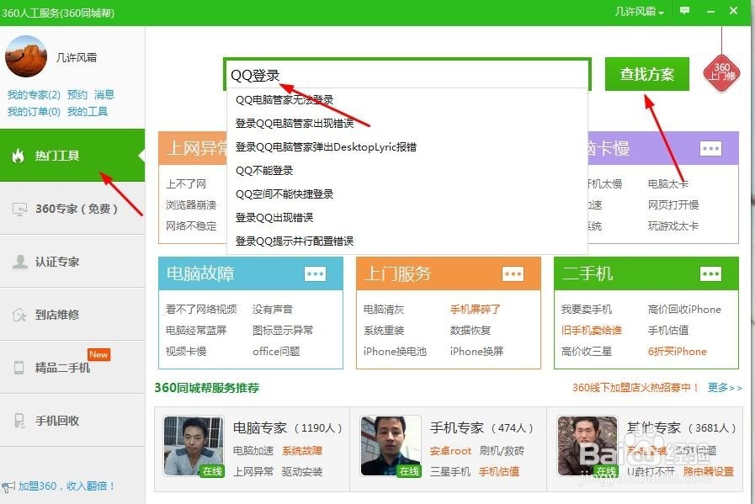This screenshot has height=504, width=755.
Task: Open more options on 二手机 card
Action: [x=710, y=274]
